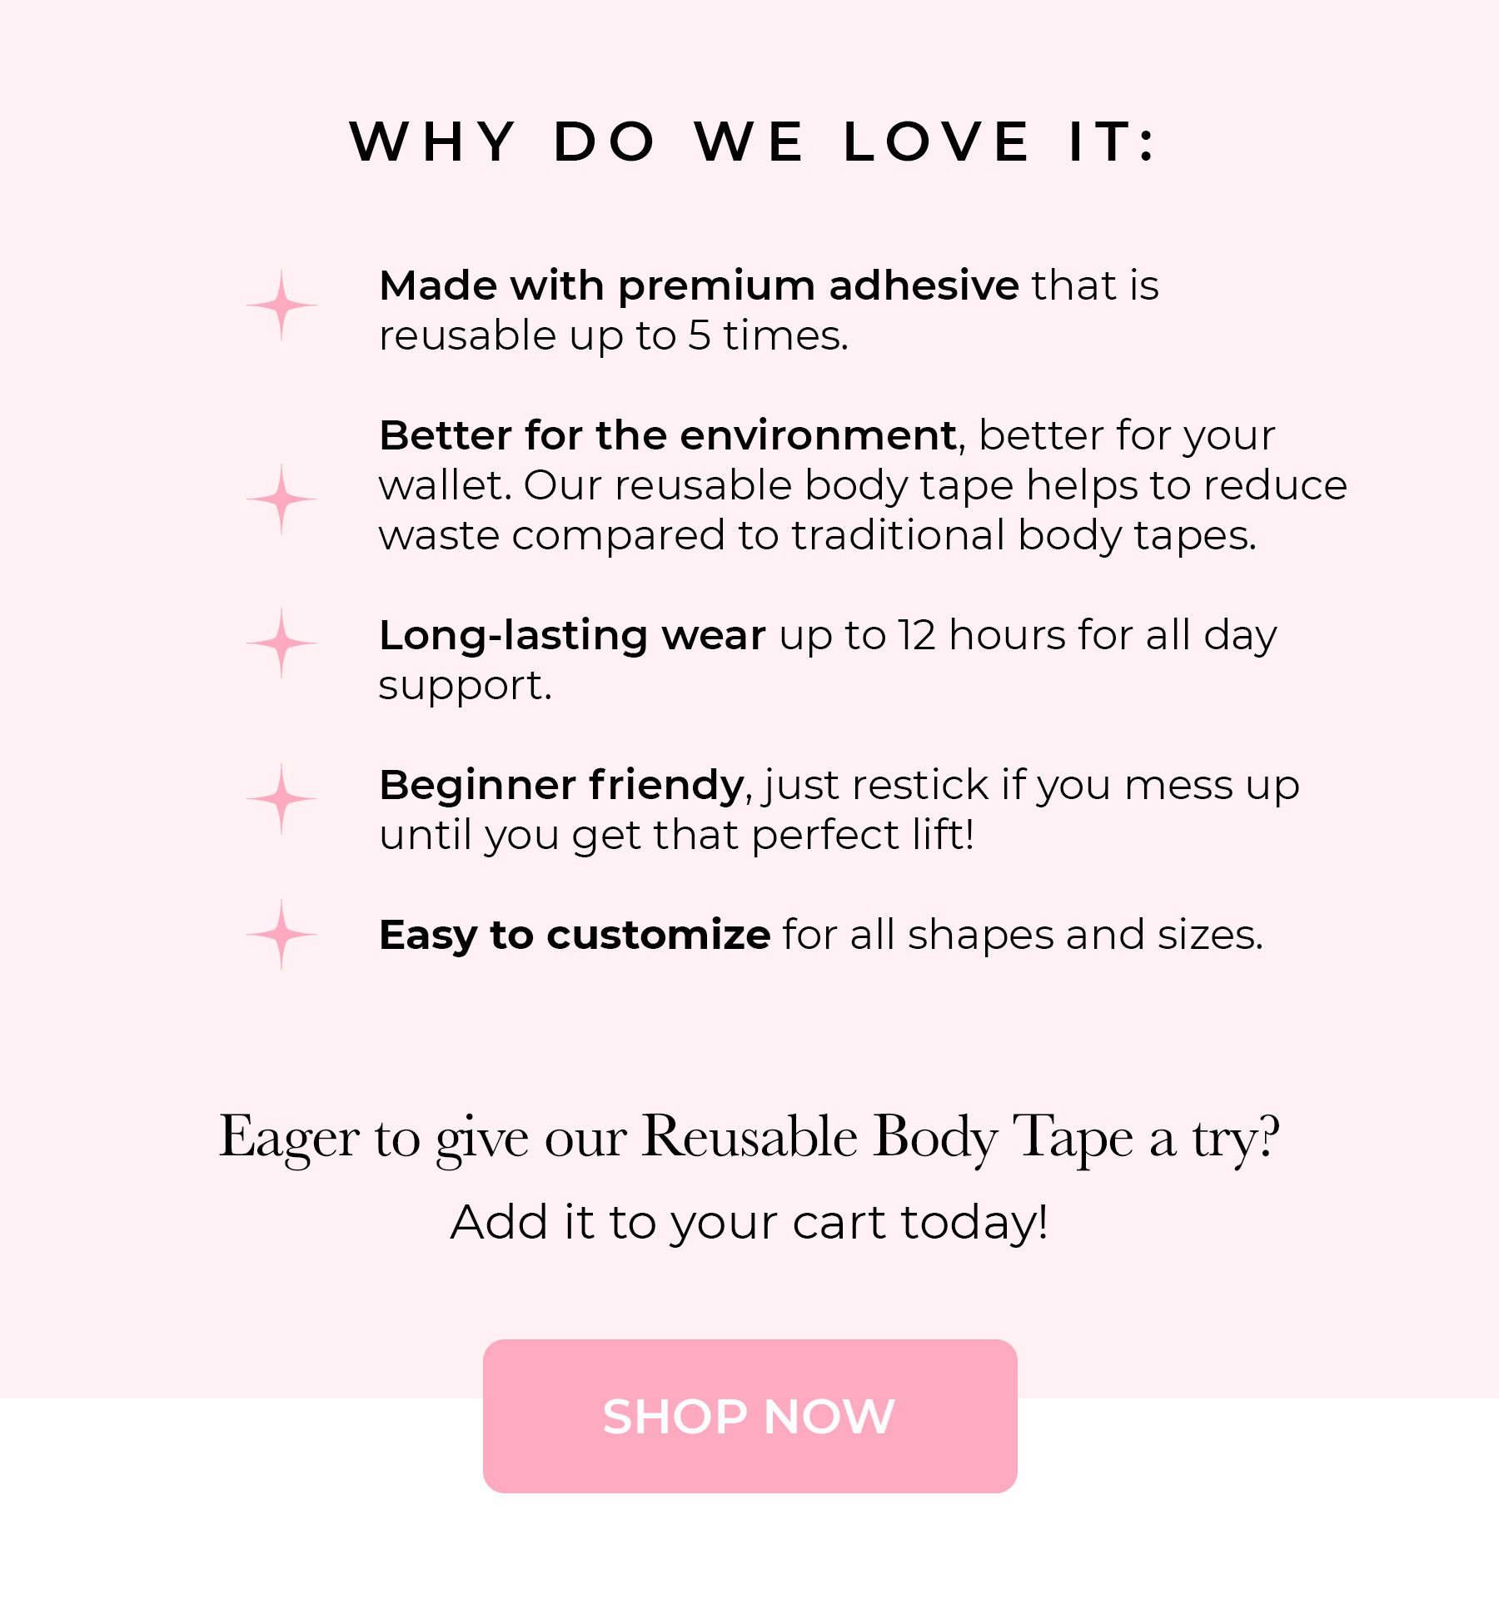This screenshot has width=1499, height=1609.
Task: Click the pink sparkle beside premium adhesive
Action: [281, 305]
